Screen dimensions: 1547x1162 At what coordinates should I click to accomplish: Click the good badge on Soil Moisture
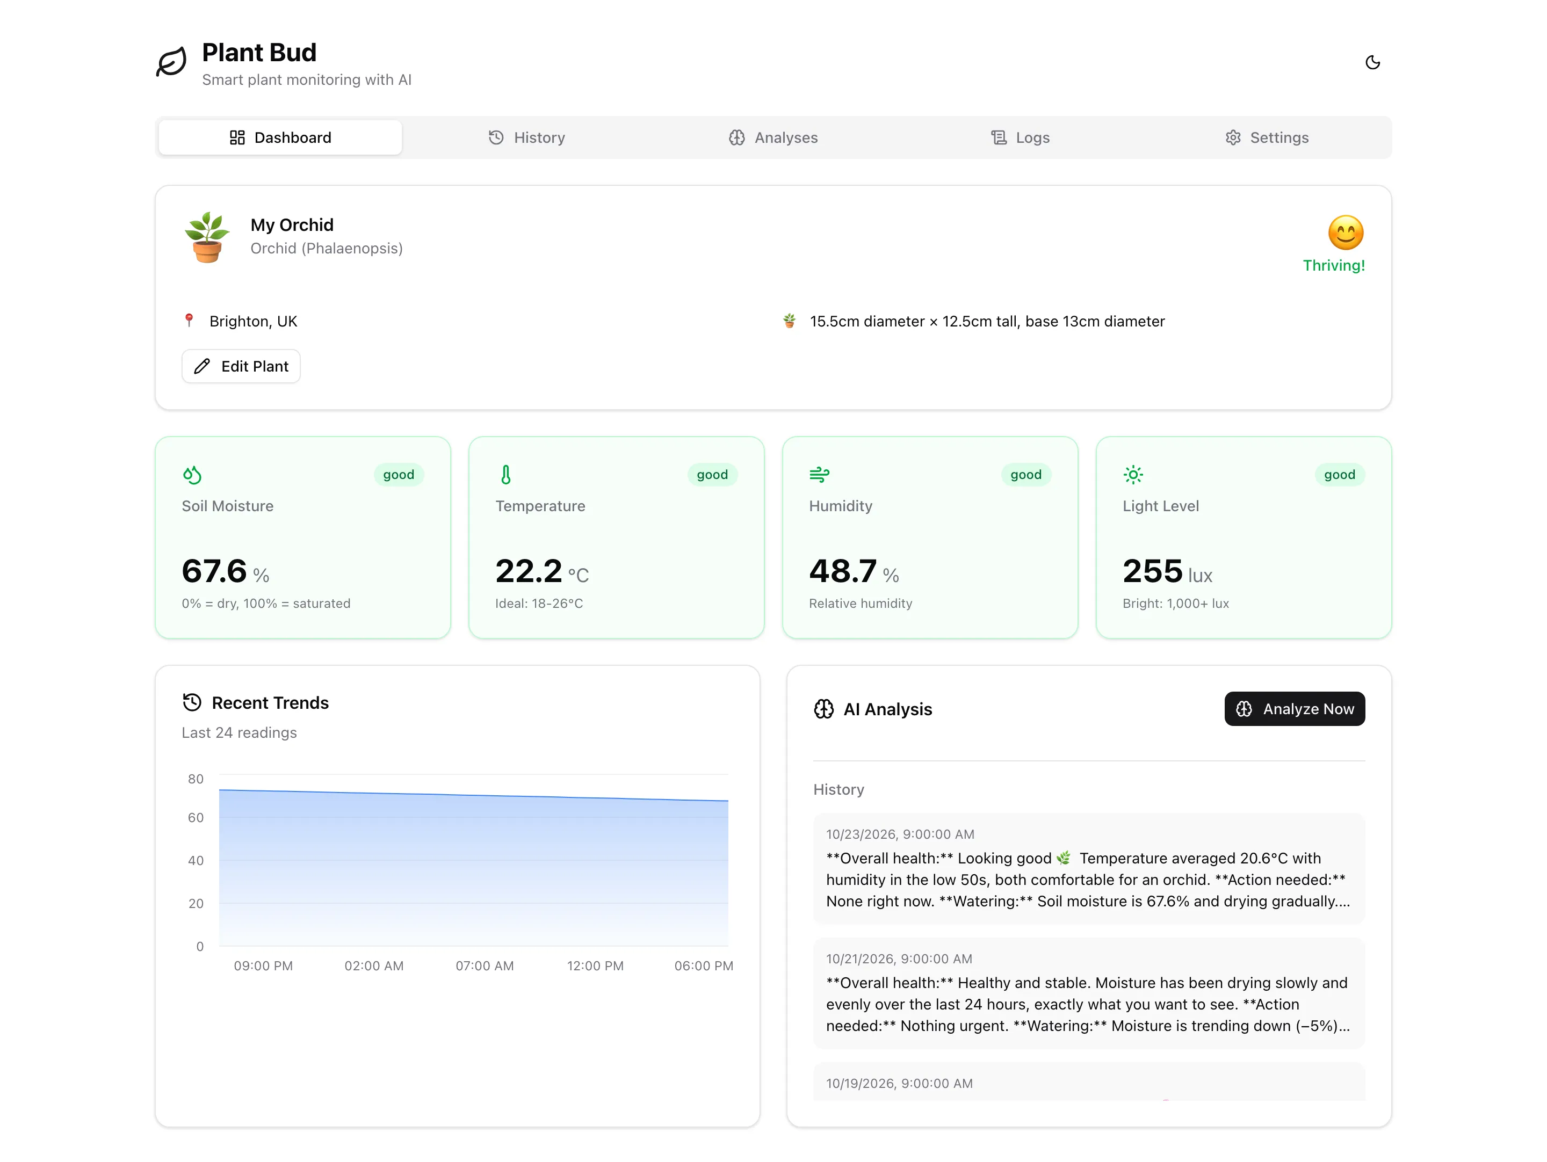(x=399, y=475)
